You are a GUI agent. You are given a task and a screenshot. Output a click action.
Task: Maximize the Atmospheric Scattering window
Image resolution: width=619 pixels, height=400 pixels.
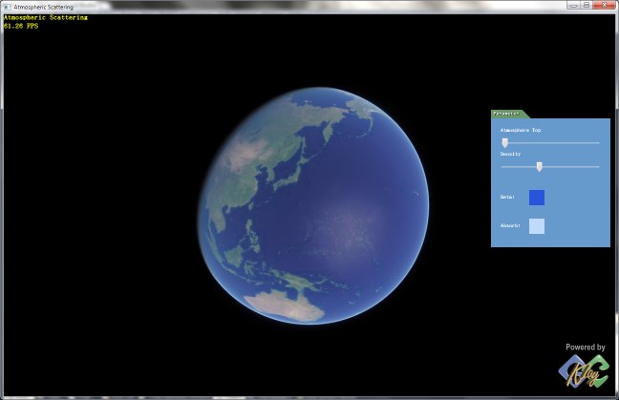586,6
